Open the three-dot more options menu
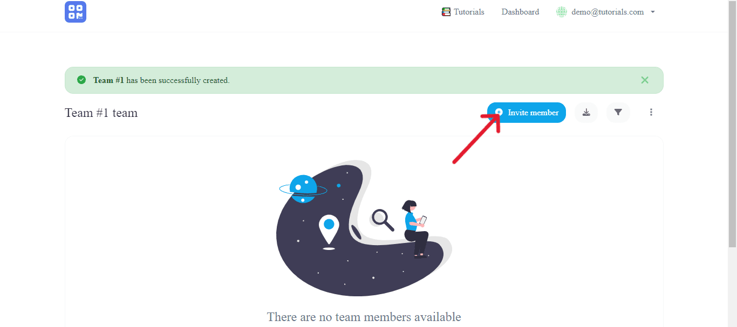737x327 pixels. 651,113
